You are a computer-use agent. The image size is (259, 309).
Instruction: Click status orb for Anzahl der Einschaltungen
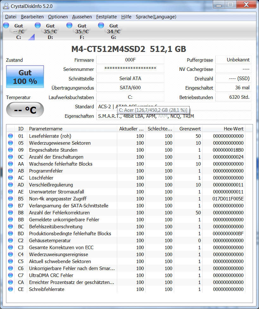[10, 157]
